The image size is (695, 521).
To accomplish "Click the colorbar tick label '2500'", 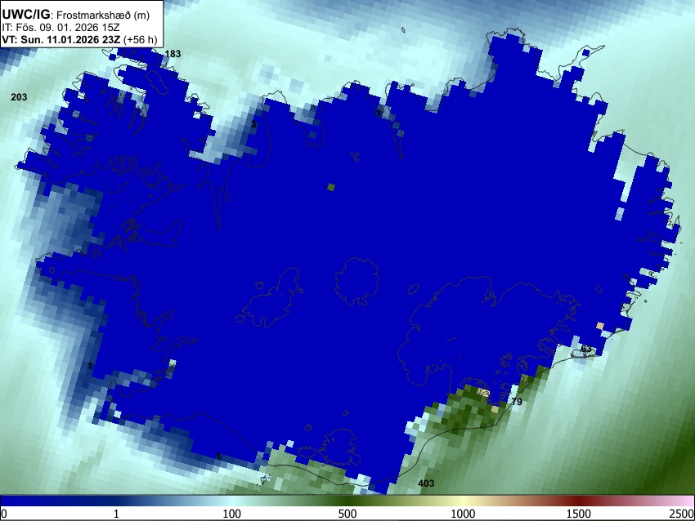I will (x=683, y=514).
